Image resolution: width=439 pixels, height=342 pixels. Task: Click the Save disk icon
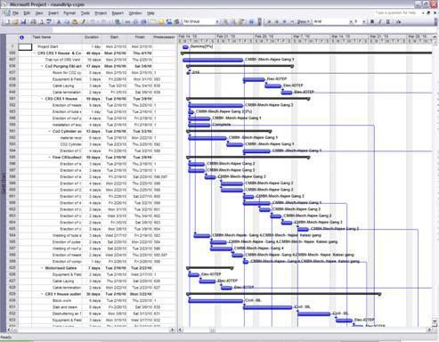tap(23, 21)
